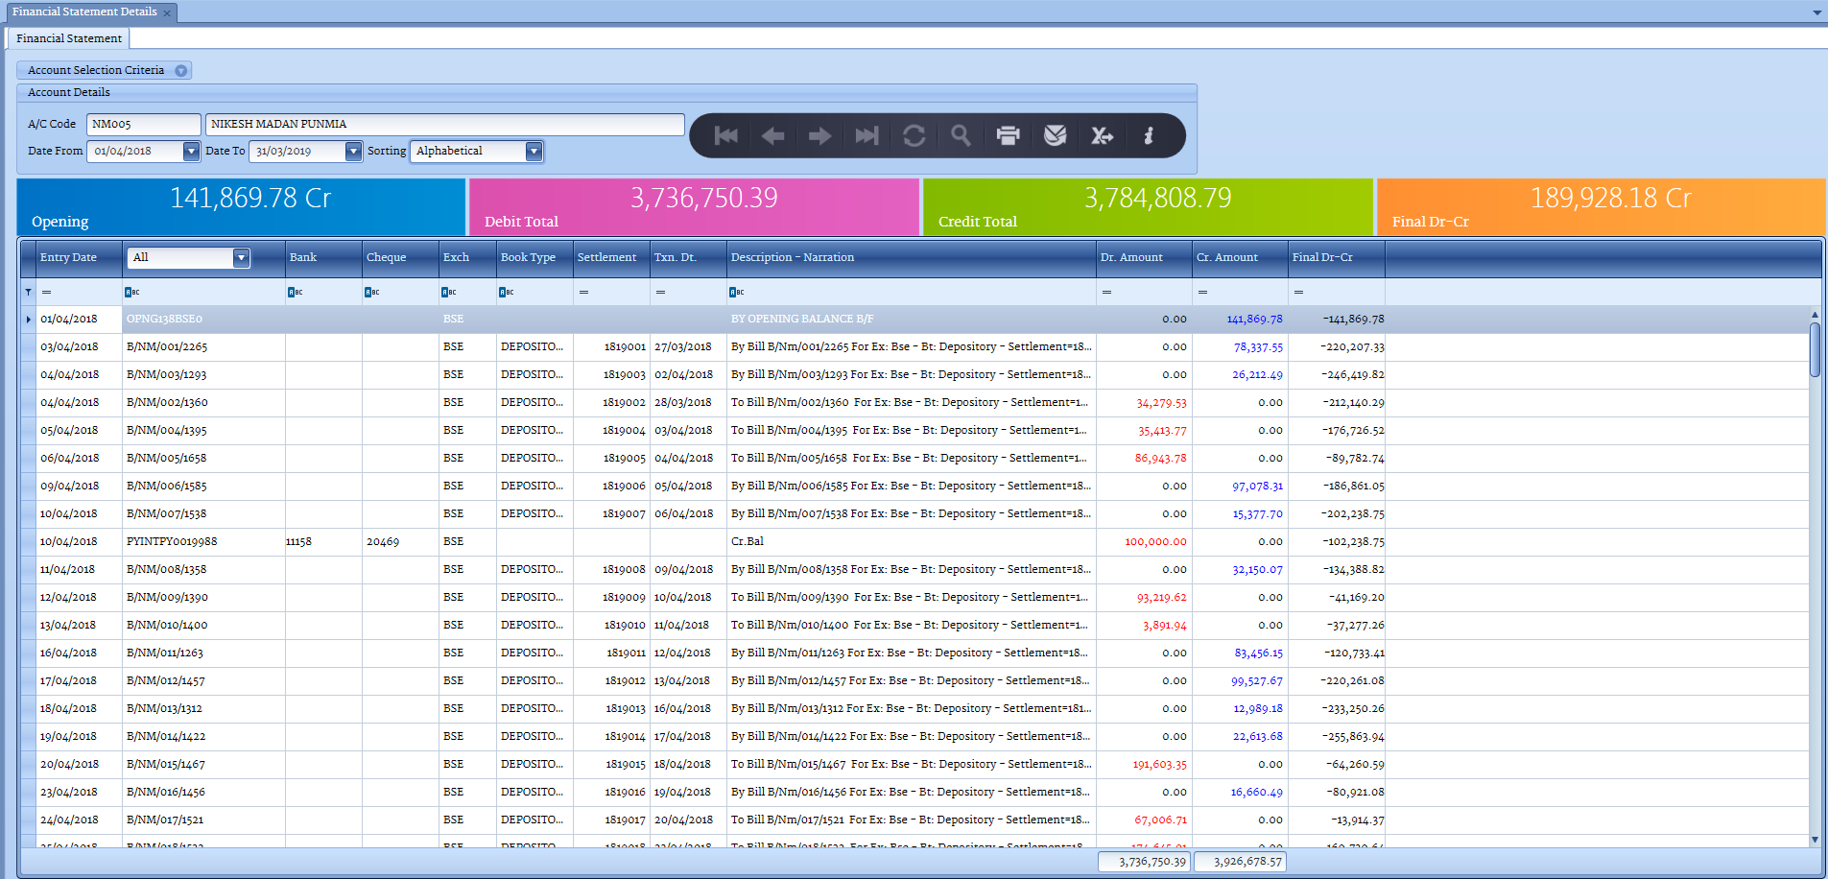The image size is (1828, 879).
Task: Open the Date To dropdown calendar
Action: (353, 152)
